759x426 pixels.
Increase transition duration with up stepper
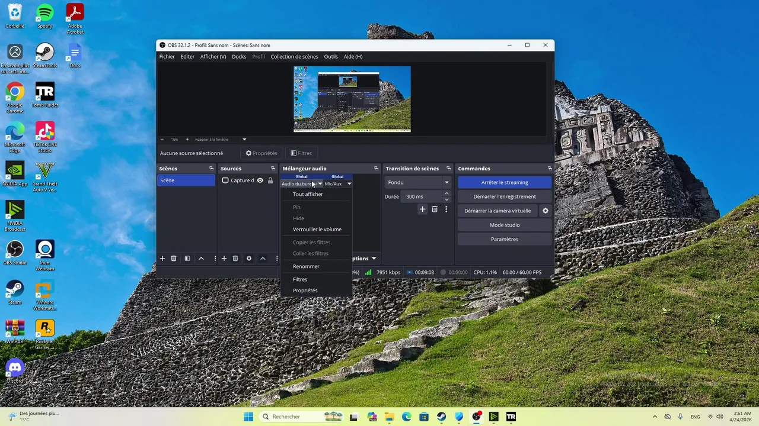[447, 193]
